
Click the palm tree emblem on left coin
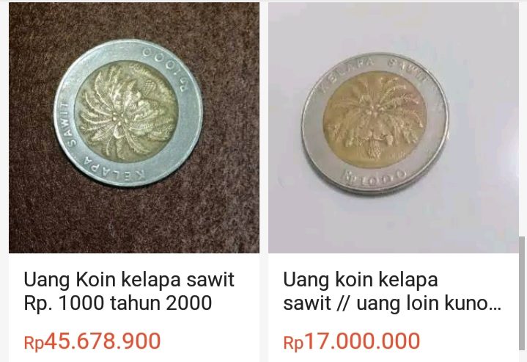(126, 112)
